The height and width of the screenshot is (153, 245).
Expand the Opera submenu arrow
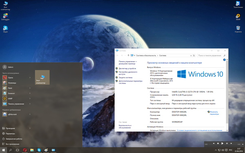click(30, 78)
